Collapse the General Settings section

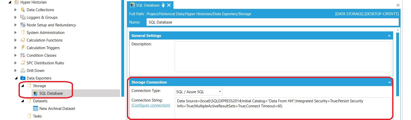click(389, 36)
